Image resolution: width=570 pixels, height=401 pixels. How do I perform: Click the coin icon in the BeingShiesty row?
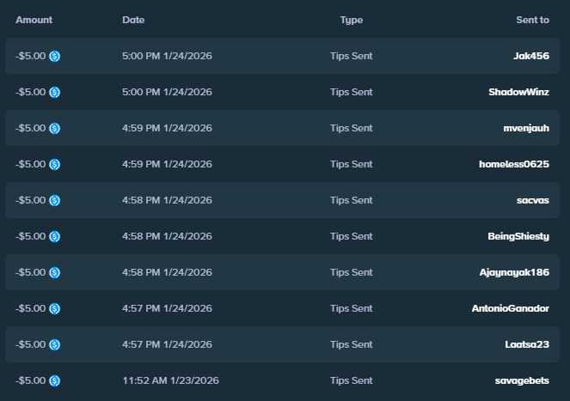pyautogui.click(x=54, y=236)
